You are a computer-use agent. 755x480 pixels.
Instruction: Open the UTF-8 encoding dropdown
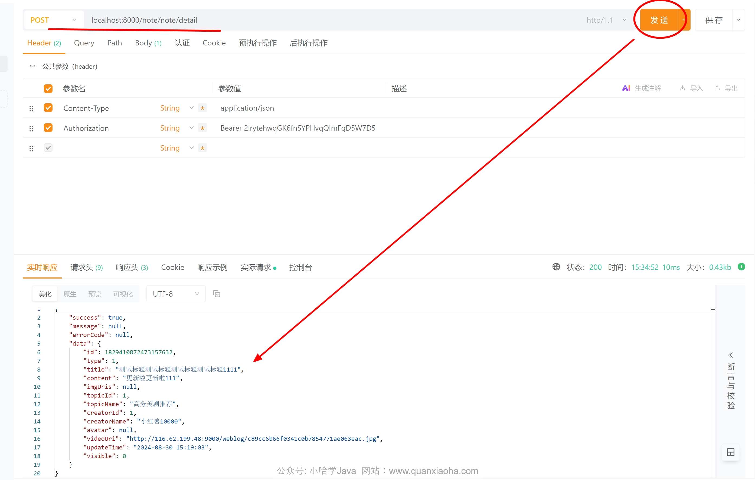[x=176, y=294]
